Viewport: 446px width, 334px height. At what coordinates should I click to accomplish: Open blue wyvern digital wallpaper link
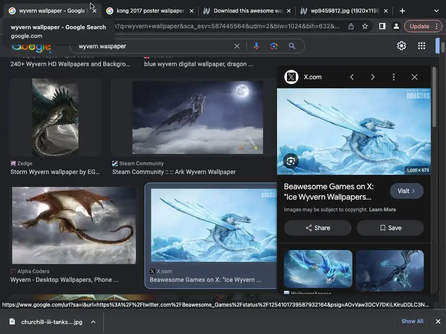click(198, 64)
